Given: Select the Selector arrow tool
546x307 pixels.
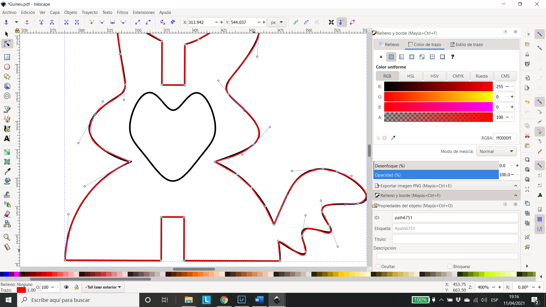Looking at the screenshot, I should 7,34.
